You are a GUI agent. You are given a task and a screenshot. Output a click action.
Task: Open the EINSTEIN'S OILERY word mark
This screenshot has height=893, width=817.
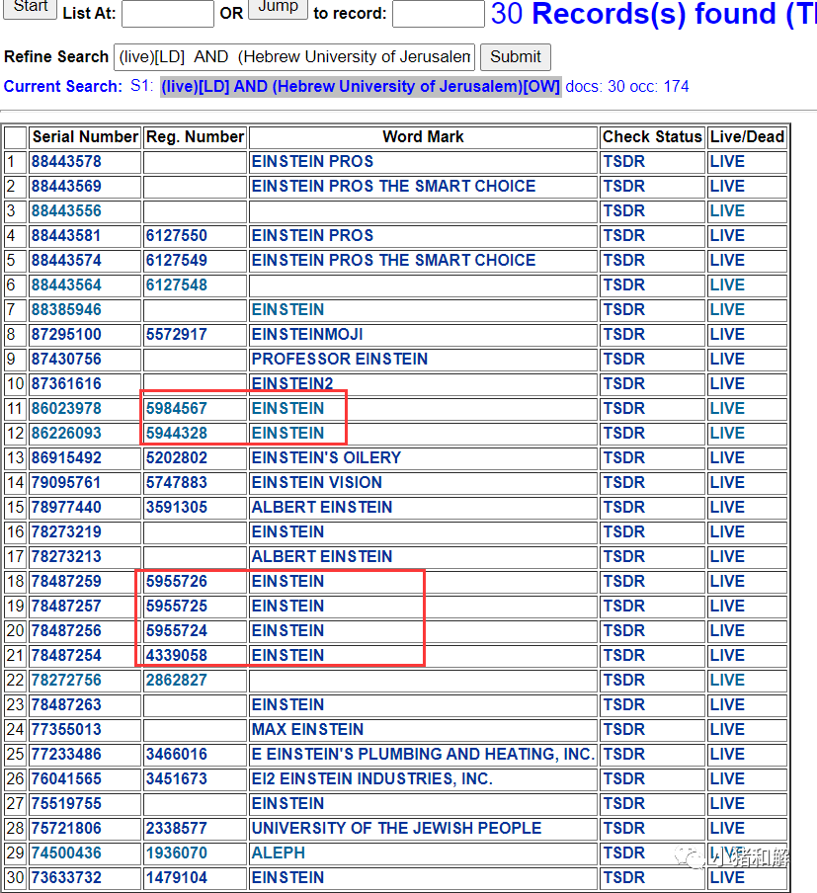(326, 458)
